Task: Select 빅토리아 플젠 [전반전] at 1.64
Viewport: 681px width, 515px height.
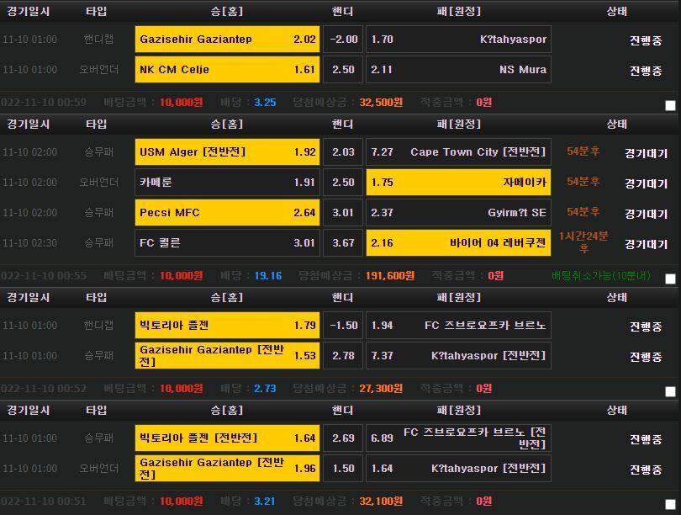Action: click(227, 438)
